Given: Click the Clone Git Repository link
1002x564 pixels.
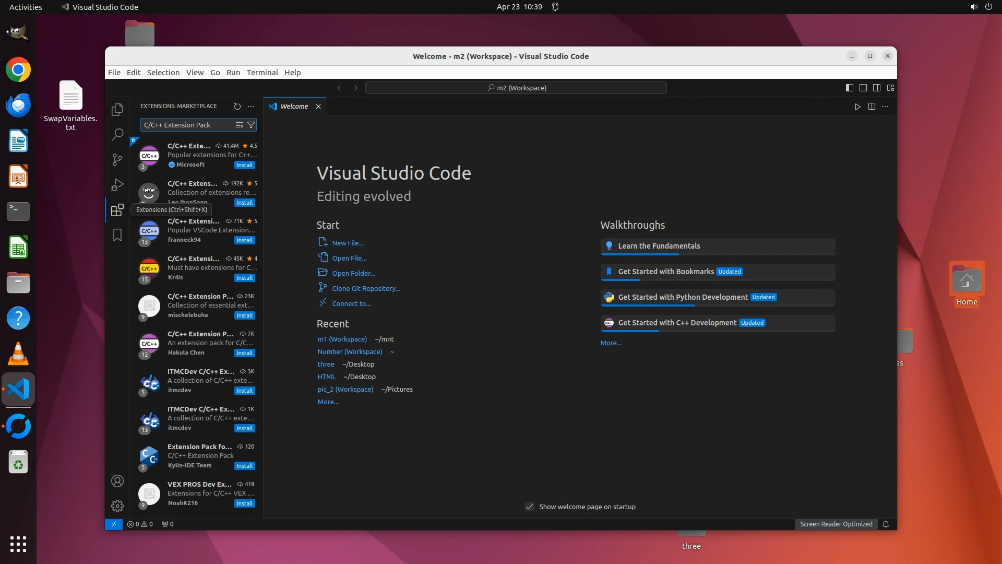Looking at the screenshot, I should pyautogui.click(x=366, y=288).
